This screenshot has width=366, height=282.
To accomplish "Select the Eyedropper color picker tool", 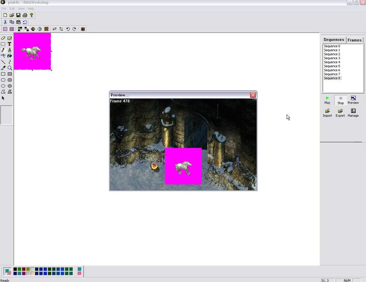I will click(3, 68).
